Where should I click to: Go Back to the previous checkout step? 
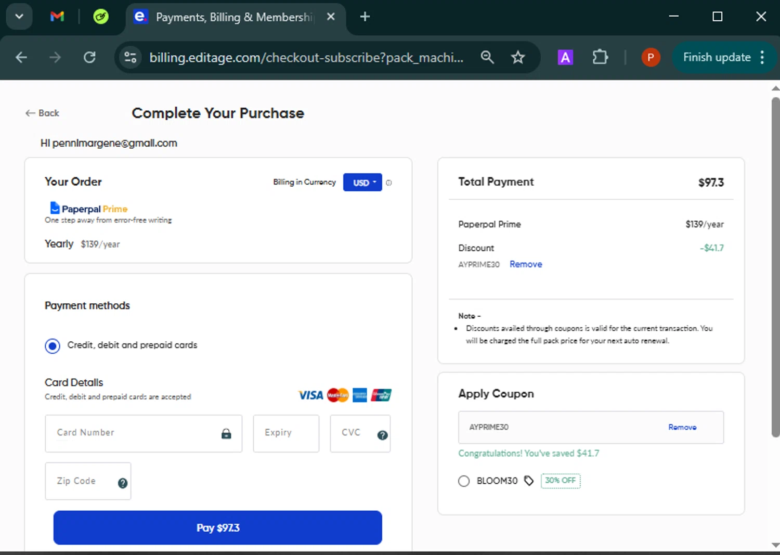(x=43, y=113)
